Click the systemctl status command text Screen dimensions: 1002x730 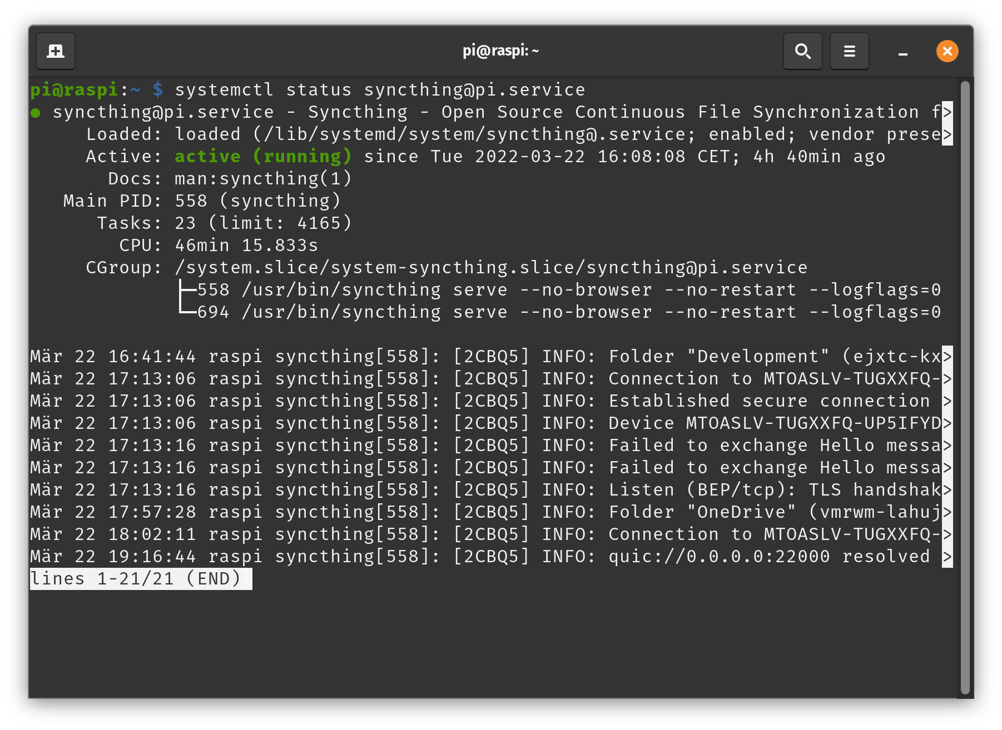coord(380,89)
